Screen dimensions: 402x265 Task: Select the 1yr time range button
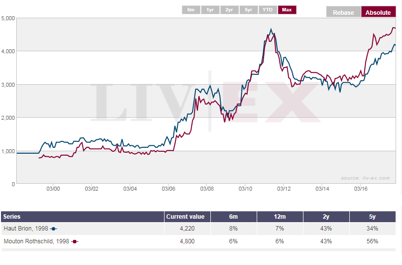coord(210,10)
